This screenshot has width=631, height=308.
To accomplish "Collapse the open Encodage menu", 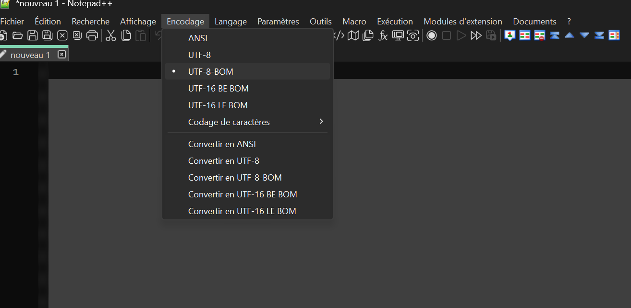I will (185, 22).
